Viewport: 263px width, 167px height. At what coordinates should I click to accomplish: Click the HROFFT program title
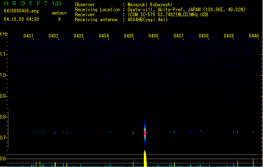click(25, 4)
